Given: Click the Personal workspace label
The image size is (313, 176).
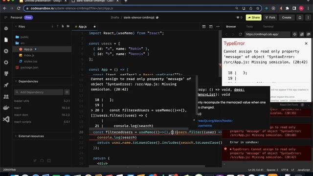Looking at the screenshot, I should click(16, 18).
